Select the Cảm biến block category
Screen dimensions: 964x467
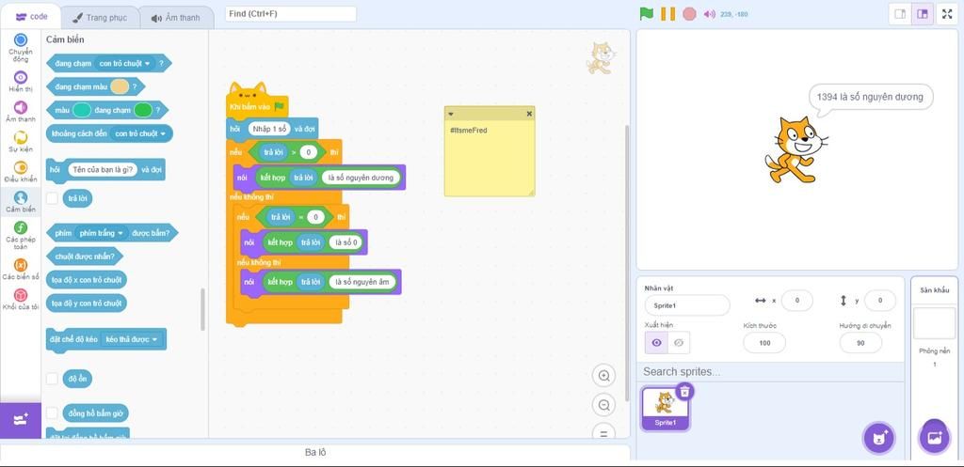coord(21,202)
